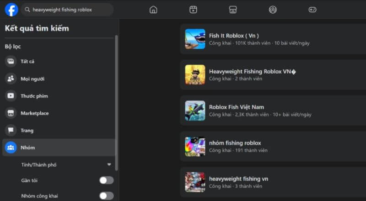Select the Trang filter
Viewport: 366px width, 201px height.
tap(27, 131)
